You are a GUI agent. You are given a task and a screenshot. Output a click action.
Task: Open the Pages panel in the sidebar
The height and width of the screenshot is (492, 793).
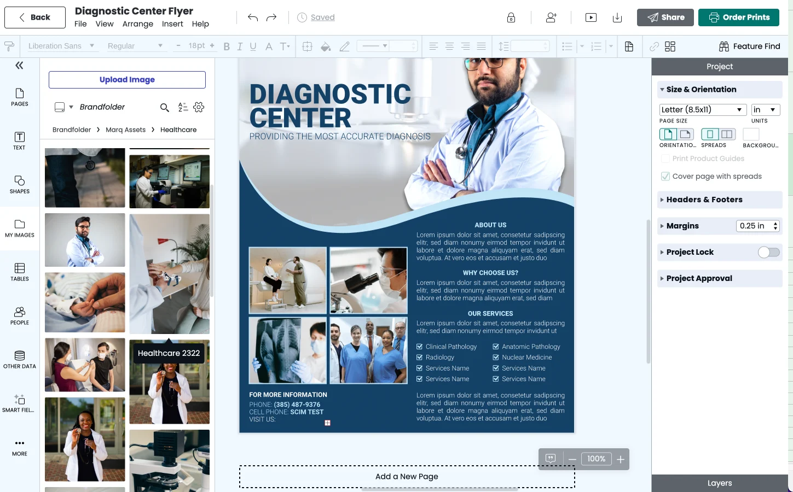coord(19,98)
